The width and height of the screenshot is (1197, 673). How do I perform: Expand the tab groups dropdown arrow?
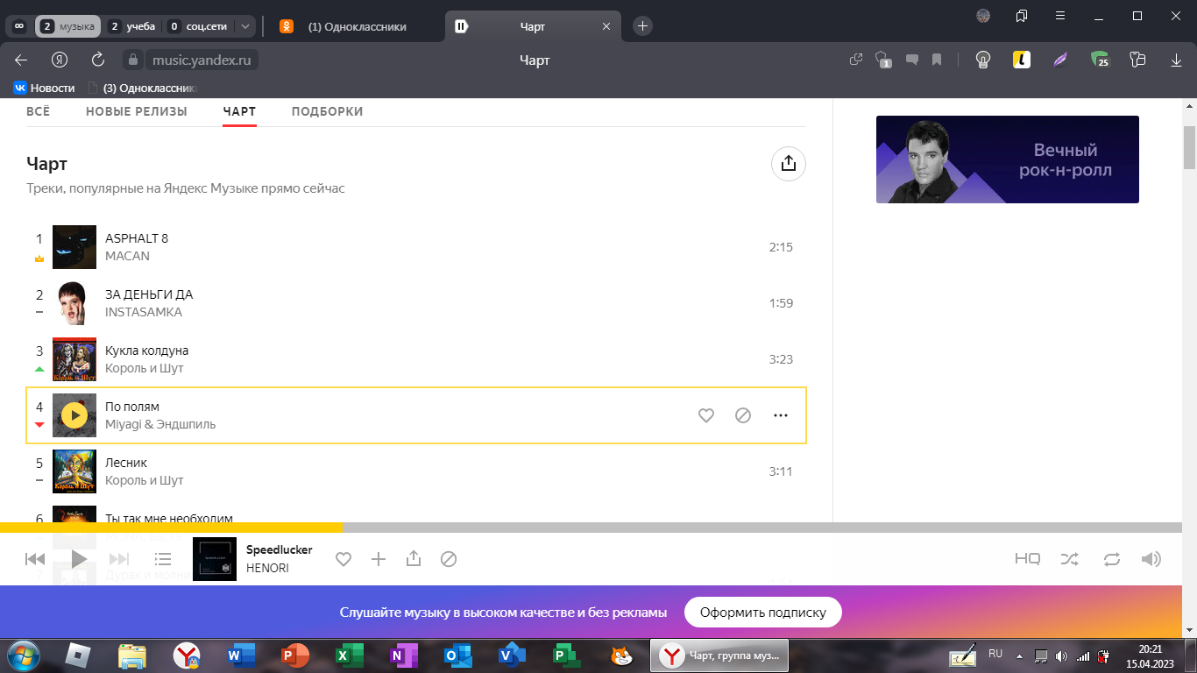click(245, 26)
